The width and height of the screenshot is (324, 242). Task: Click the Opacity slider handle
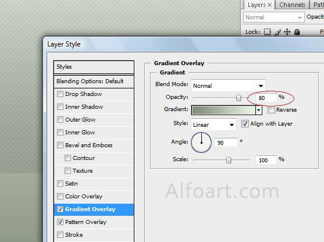tap(238, 98)
